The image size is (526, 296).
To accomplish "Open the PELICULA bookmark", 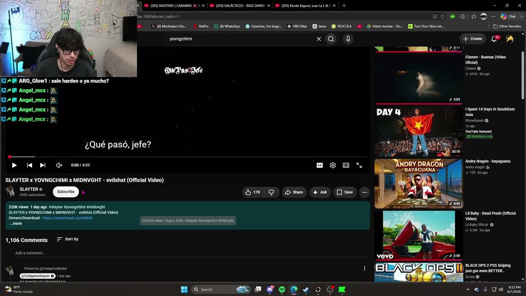I will click(341, 26).
